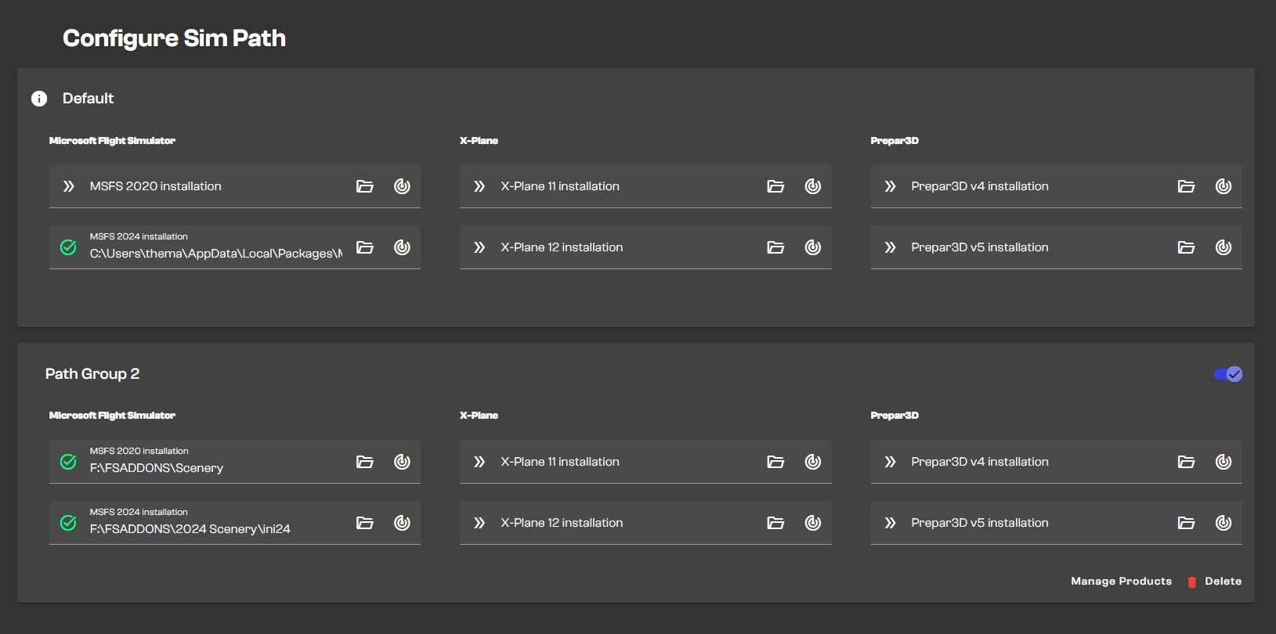Auto-detect Default Prepar3D v5 installation path

pos(1224,247)
